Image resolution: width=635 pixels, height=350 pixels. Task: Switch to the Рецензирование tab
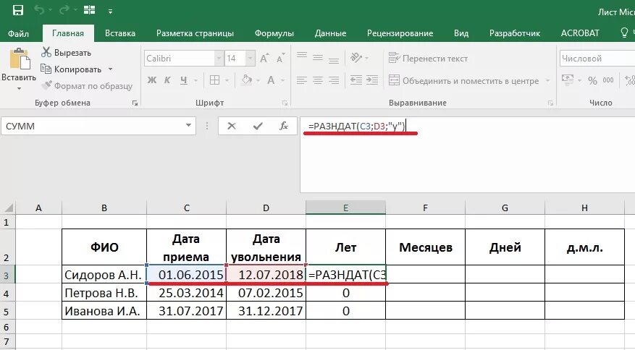pyautogui.click(x=400, y=33)
